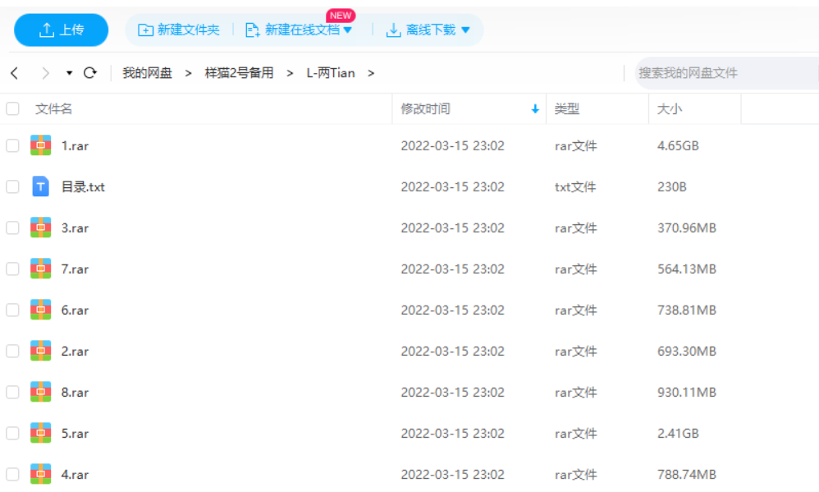Click the 目录.txt text file icon
This screenshot has width=819, height=492.
pos(41,186)
